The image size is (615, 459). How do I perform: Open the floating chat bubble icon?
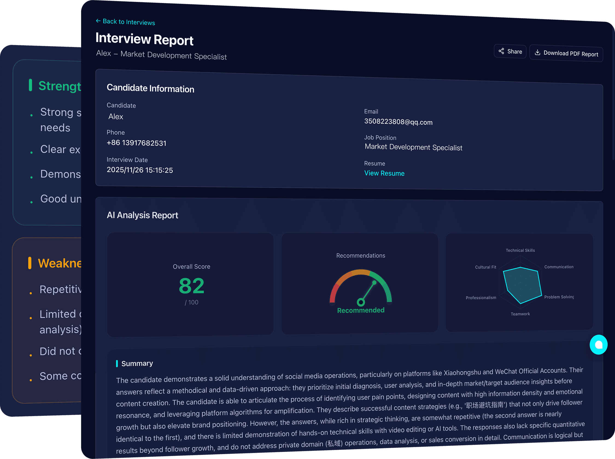click(598, 345)
